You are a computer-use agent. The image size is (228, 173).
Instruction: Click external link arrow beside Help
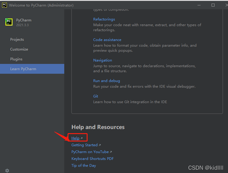82,138
